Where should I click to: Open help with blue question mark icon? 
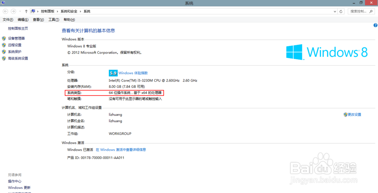(x=375, y=25)
